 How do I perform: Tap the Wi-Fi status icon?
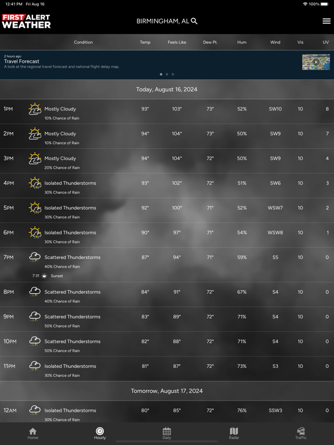pos(305,4)
